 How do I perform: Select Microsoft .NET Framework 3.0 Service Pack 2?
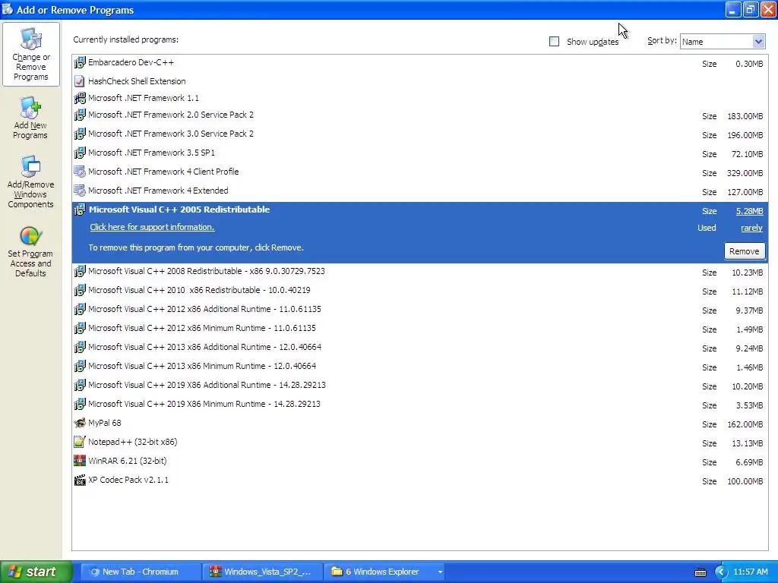click(419, 134)
